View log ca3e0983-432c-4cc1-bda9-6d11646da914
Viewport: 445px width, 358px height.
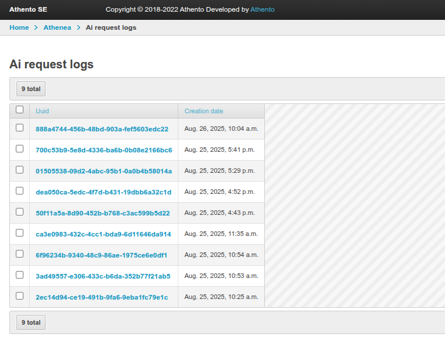[x=103, y=234]
